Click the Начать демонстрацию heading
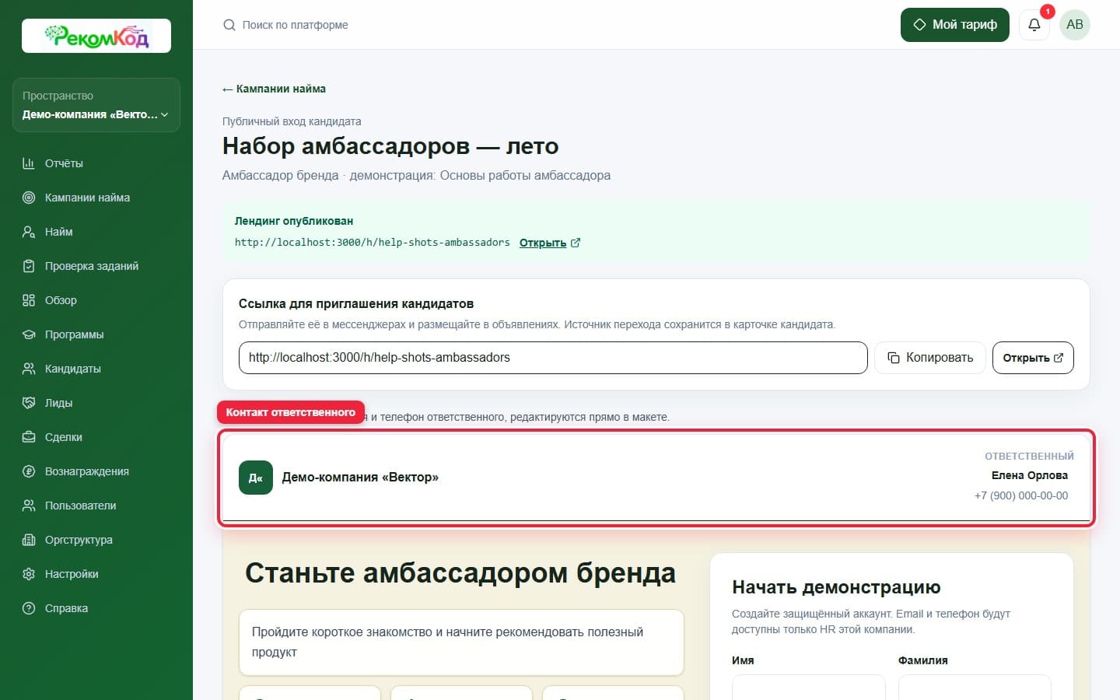1120x700 pixels. tap(836, 587)
